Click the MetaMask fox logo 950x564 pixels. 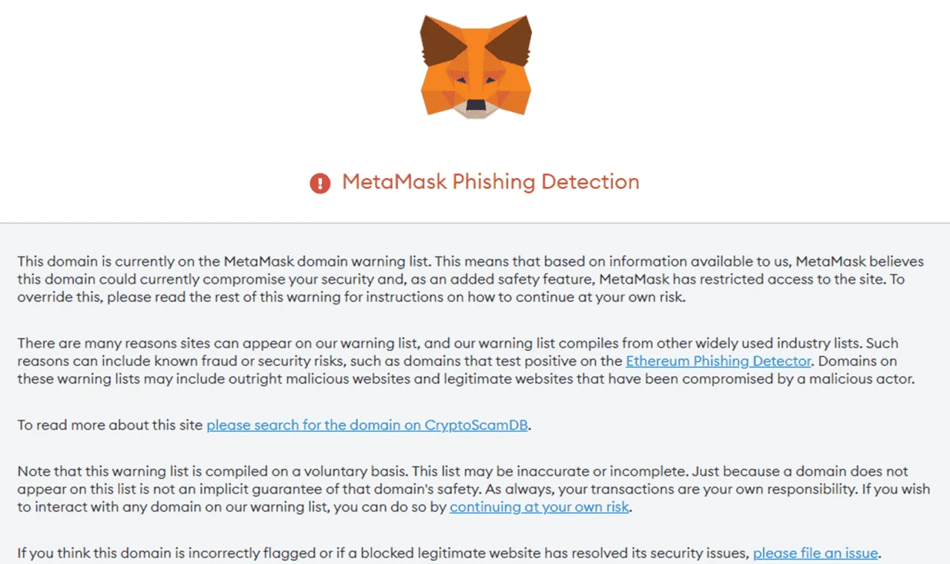476,67
